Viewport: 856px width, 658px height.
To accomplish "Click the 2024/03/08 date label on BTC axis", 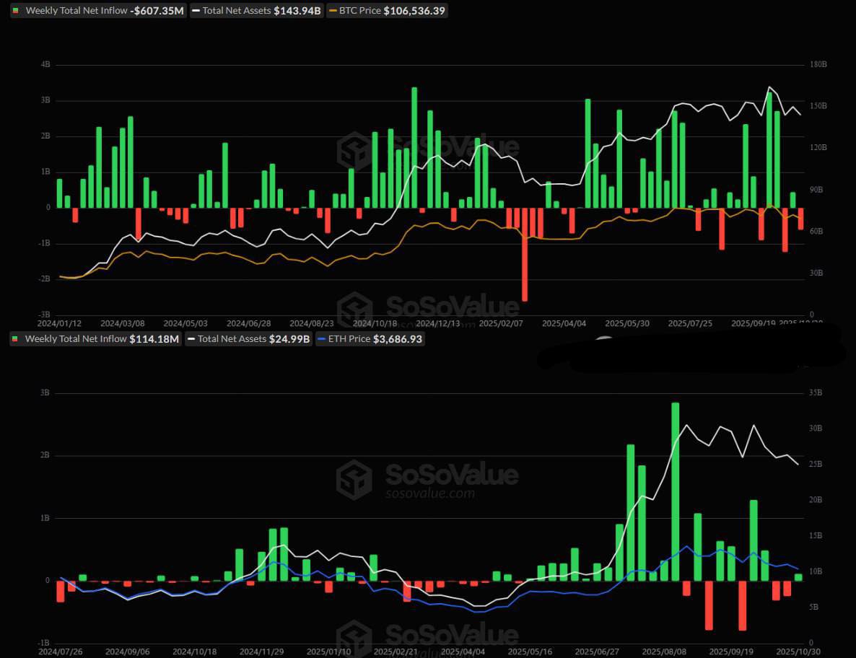I will 123,324.
